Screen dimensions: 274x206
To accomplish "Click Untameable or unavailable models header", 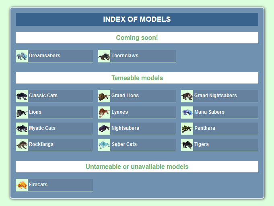I will pyautogui.click(x=137, y=166).
